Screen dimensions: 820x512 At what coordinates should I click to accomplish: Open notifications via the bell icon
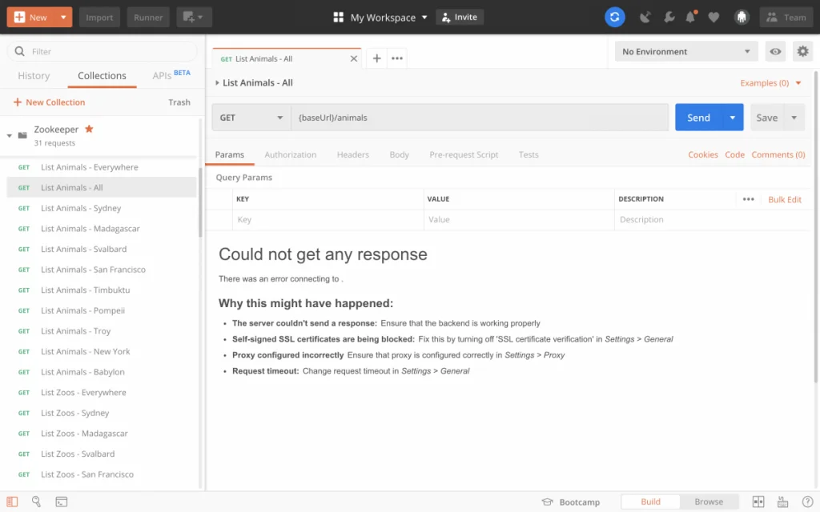click(690, 16)
